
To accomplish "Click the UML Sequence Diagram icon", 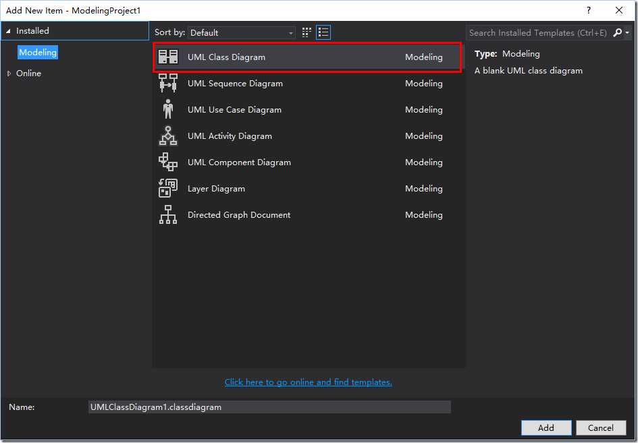I will [x=168, y=83].
